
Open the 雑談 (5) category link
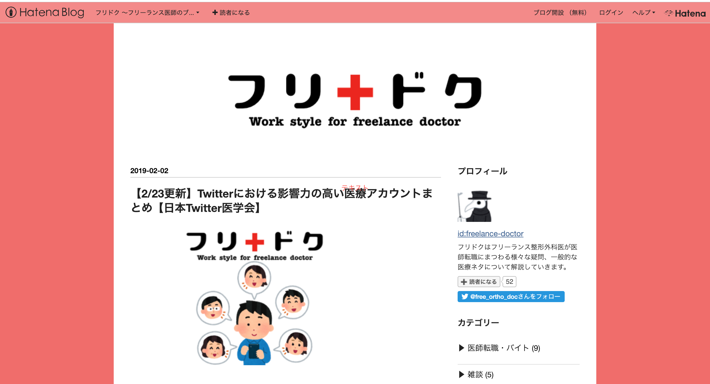point(480,374)
